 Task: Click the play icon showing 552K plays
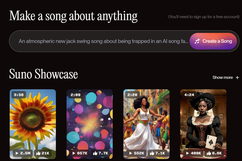(x=131, y=153)
